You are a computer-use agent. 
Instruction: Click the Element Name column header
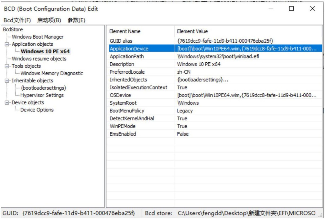pos(140,31)
